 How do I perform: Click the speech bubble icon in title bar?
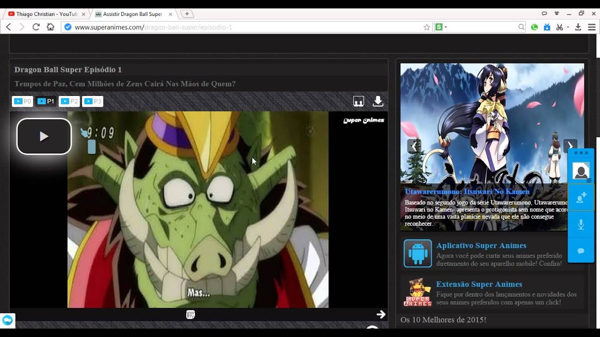544,14
